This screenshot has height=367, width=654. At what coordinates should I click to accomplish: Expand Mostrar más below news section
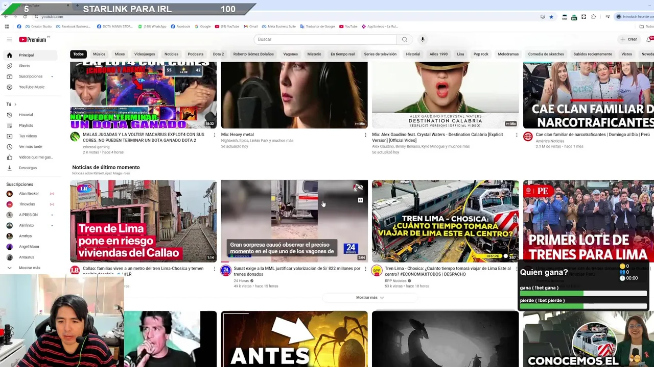[370, 298]
